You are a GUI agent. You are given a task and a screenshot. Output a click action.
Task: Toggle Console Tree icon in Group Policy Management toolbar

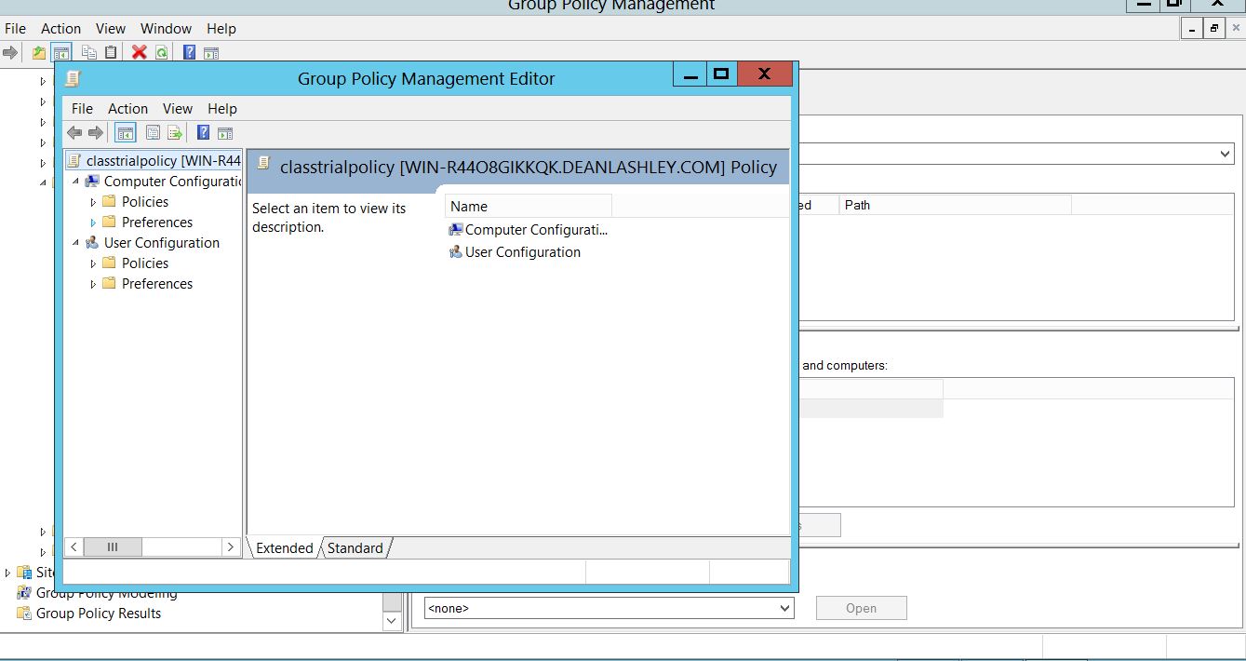click(x=60, y=52)
